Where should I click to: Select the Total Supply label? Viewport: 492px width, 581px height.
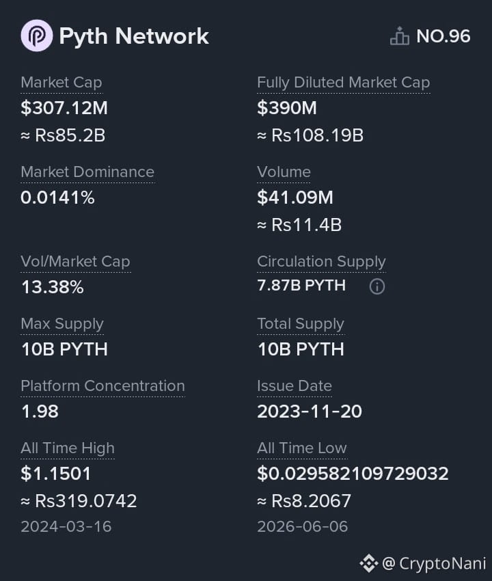click(x=301, y=324)
